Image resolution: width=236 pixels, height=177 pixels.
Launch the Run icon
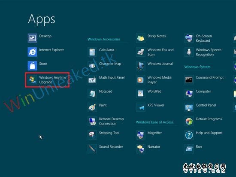coord(189,149)
